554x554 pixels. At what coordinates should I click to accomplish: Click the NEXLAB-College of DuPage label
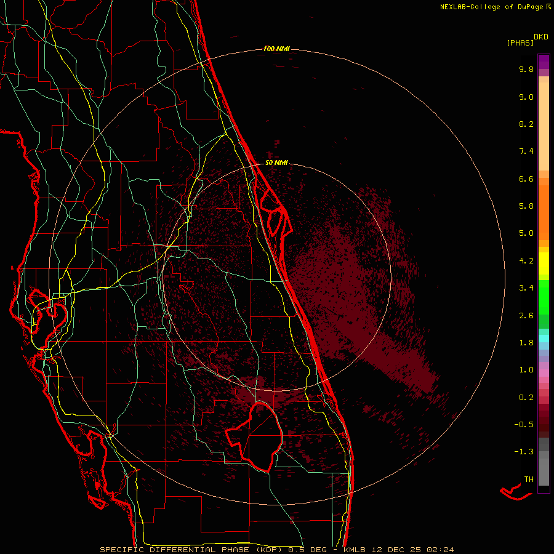click(491, 7)
